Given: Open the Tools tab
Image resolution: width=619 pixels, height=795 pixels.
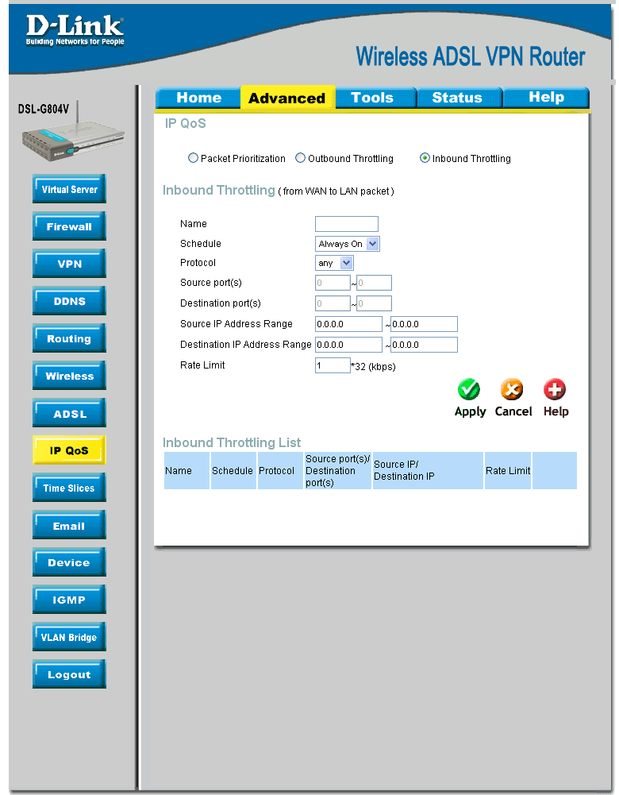Looking at the screenshot, I should [x=375, y=98].
